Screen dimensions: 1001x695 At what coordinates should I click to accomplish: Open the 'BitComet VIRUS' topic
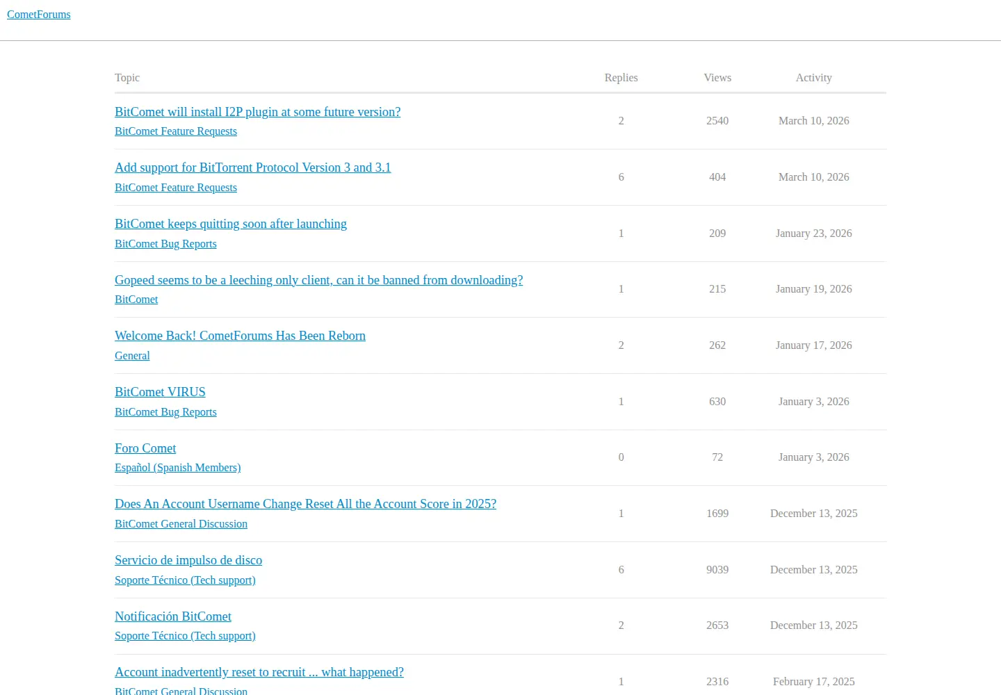pyautogui.click(x=160, y=392)
